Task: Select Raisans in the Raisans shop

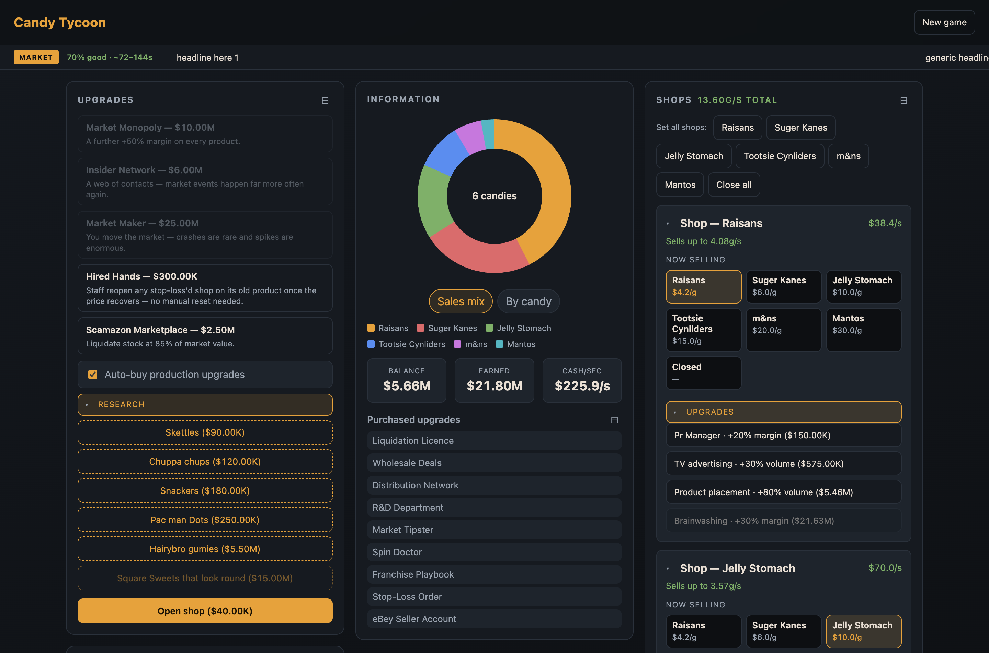Action: pyautogui.click(x=703, y=286)
